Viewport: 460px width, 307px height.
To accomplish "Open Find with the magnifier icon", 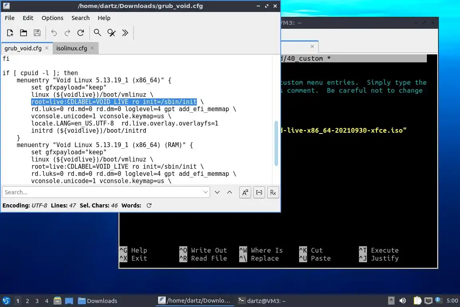I will coord(97,33).
